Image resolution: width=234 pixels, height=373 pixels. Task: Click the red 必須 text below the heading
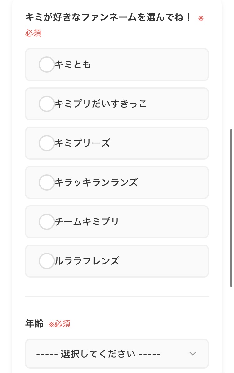(x=33, y=33)
